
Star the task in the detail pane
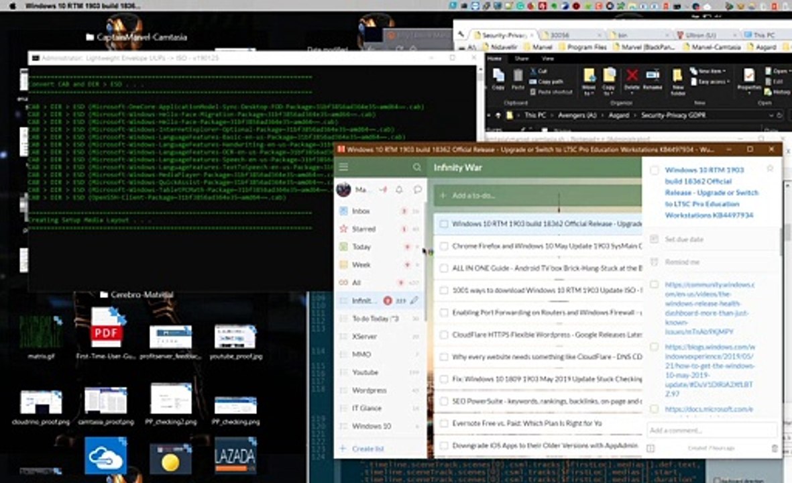770,168
